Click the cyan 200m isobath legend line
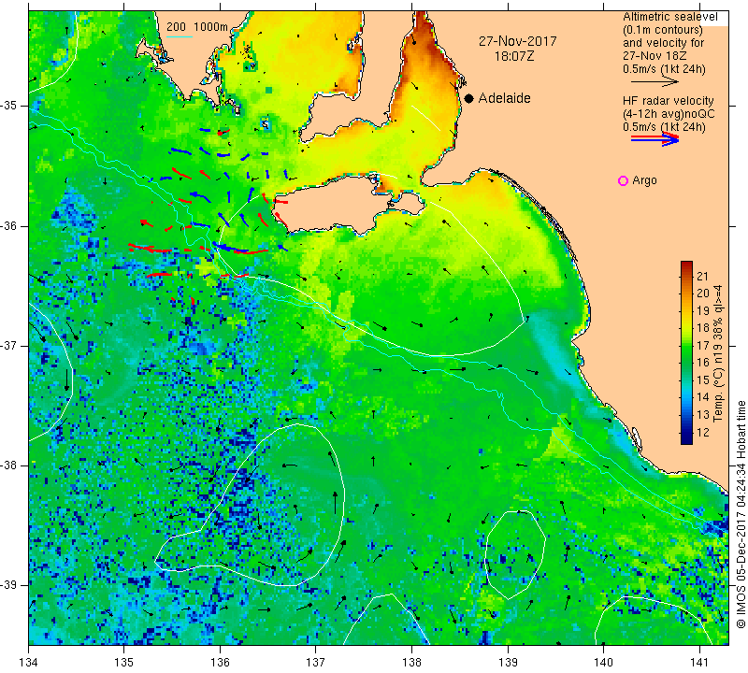Image resolution: width=748 pixels, height=673 pixels. (180, 36)
